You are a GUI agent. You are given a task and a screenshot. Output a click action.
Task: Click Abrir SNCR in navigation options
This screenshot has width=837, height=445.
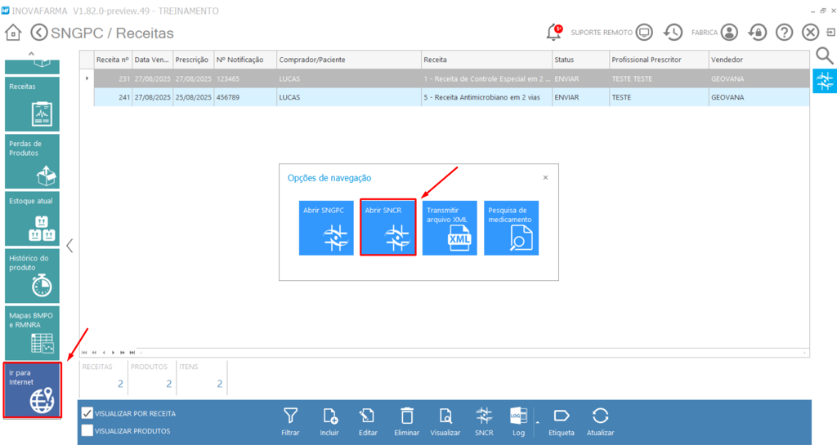388,228
